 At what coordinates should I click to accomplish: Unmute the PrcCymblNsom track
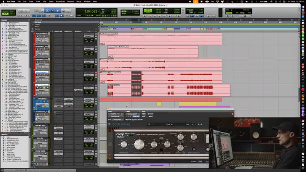48,36
